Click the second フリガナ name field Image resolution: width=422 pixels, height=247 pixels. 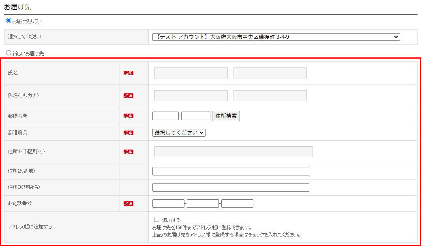(270, 96)
